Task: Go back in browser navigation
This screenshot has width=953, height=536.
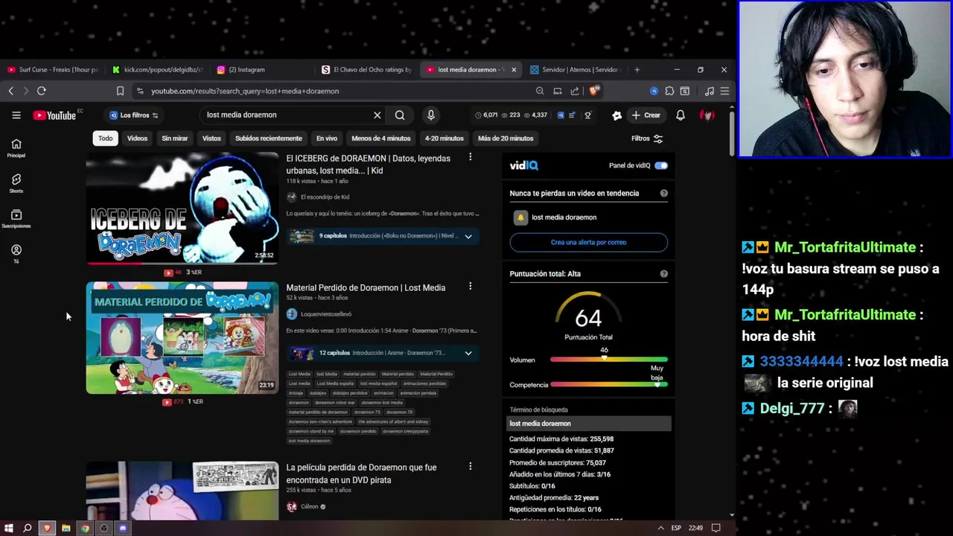Action: [10, 91]
